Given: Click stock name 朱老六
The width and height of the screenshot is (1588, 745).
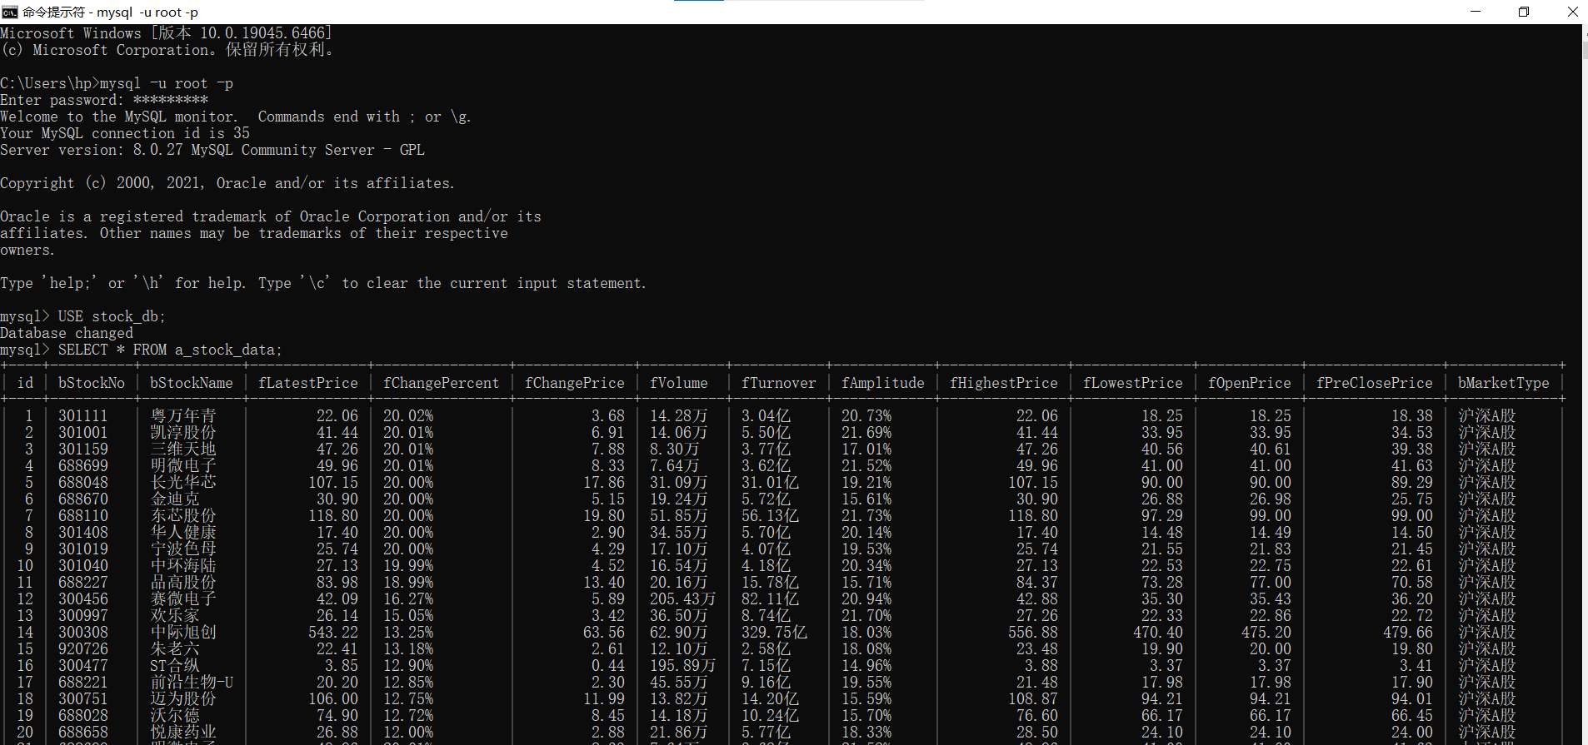Looking at the screenshot, I should (175, 649).
